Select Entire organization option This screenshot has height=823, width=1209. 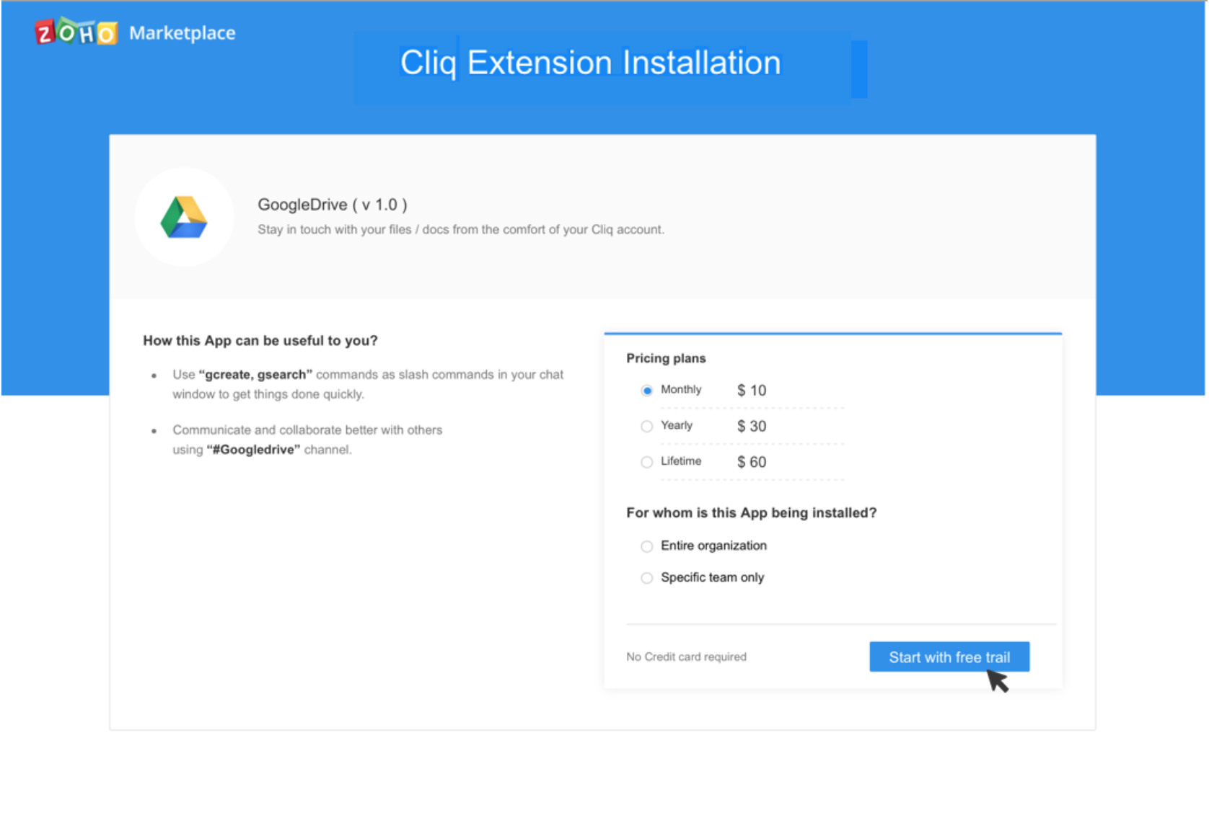point(647,546)
